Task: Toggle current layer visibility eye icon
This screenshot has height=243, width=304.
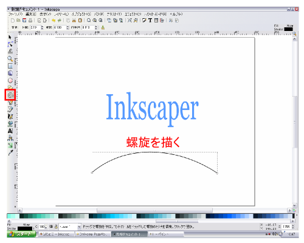Action: [x=51, y=227]
